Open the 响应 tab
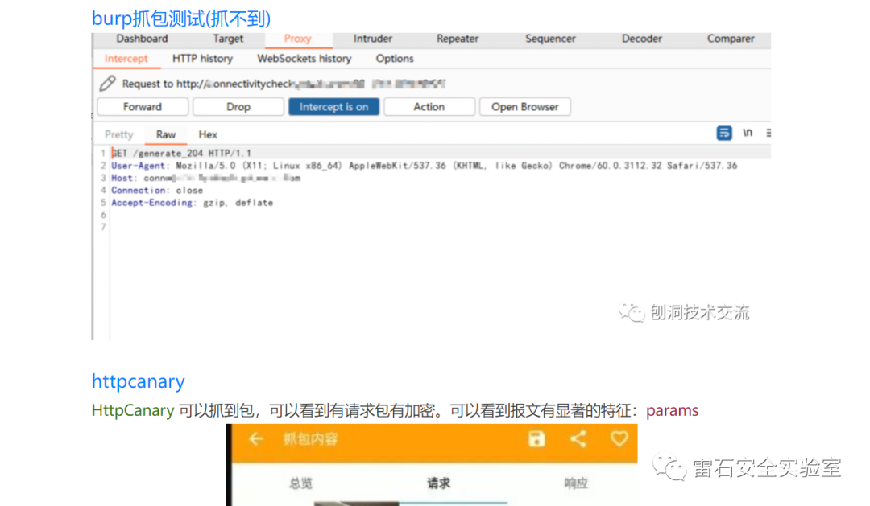 tap(576, 483)
